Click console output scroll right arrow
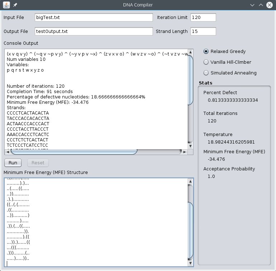Viewport: 276px width, 271px height. pyautogui.click(x=184, y=152)
